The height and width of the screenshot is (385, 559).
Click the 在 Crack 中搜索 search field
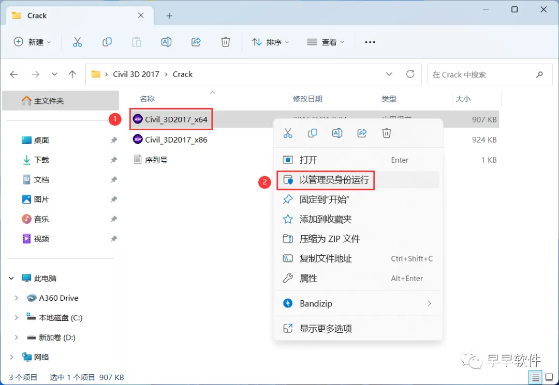pos(490,74)
